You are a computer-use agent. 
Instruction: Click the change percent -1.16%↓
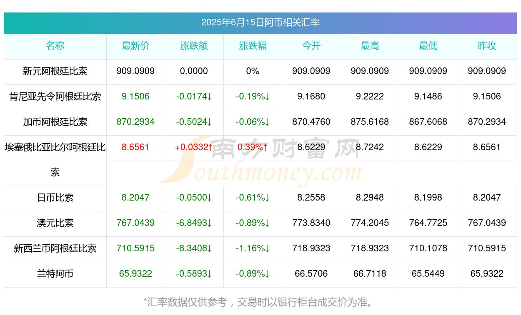(x=253, y=248)
